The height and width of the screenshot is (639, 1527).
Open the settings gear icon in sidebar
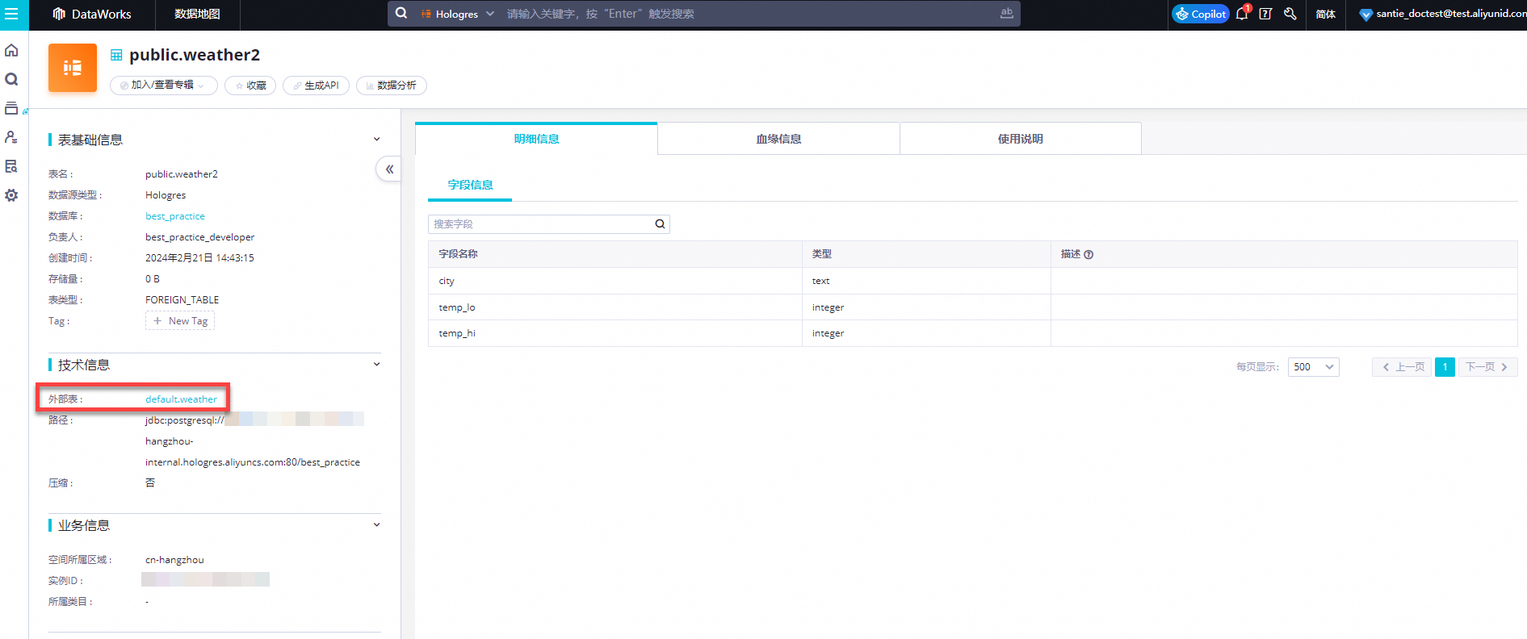point(11,195)
